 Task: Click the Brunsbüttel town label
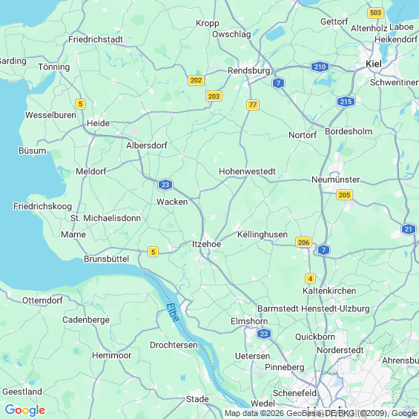click(106, 259)
